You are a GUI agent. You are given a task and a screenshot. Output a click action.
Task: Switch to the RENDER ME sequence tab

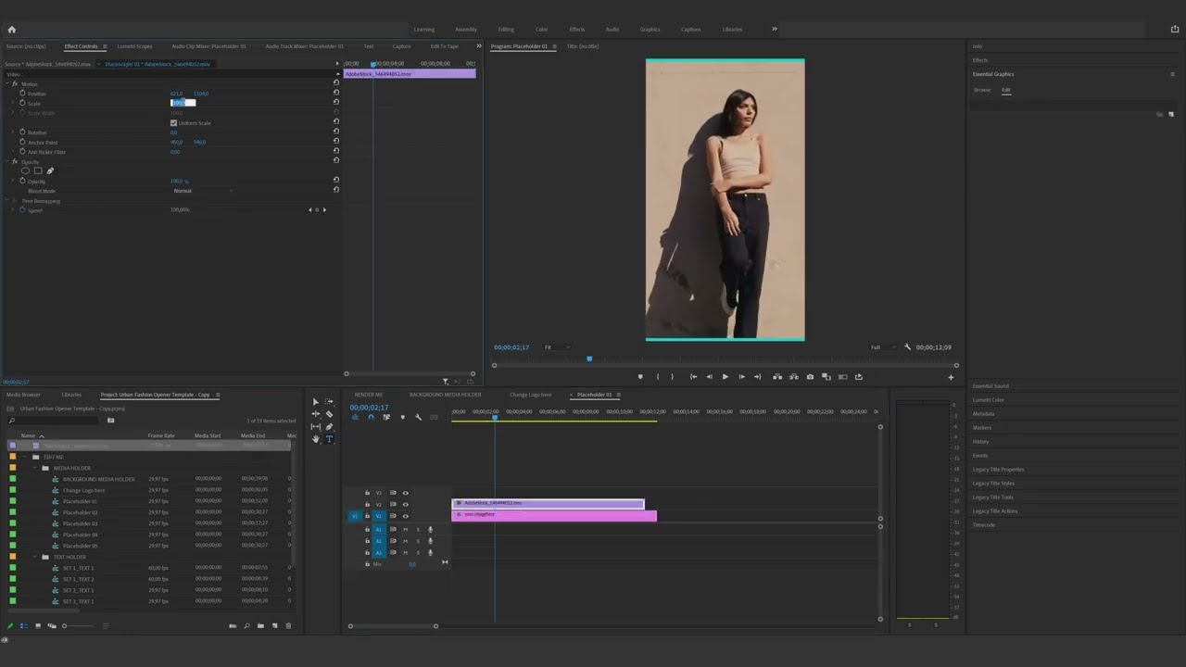pos(369,395)
